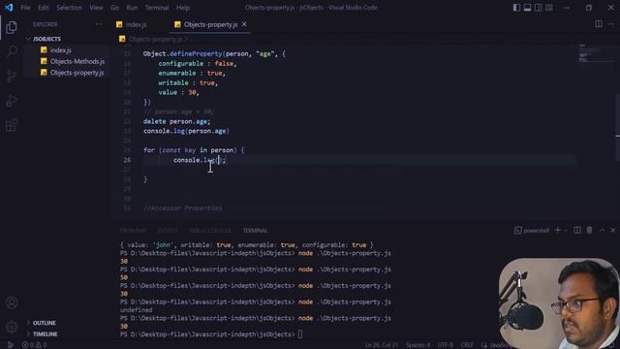The height and width of the screenshot is (349, 620).
Task: Select Objects-property.js in the explorer tree
Action: (x=77, y=73)
